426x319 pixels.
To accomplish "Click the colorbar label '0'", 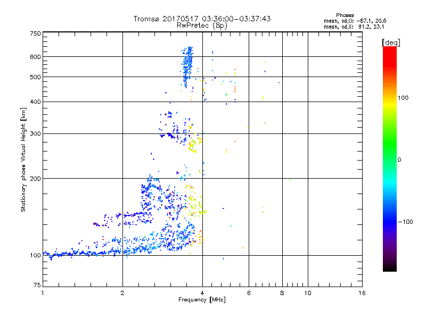I will click(399, 160).
